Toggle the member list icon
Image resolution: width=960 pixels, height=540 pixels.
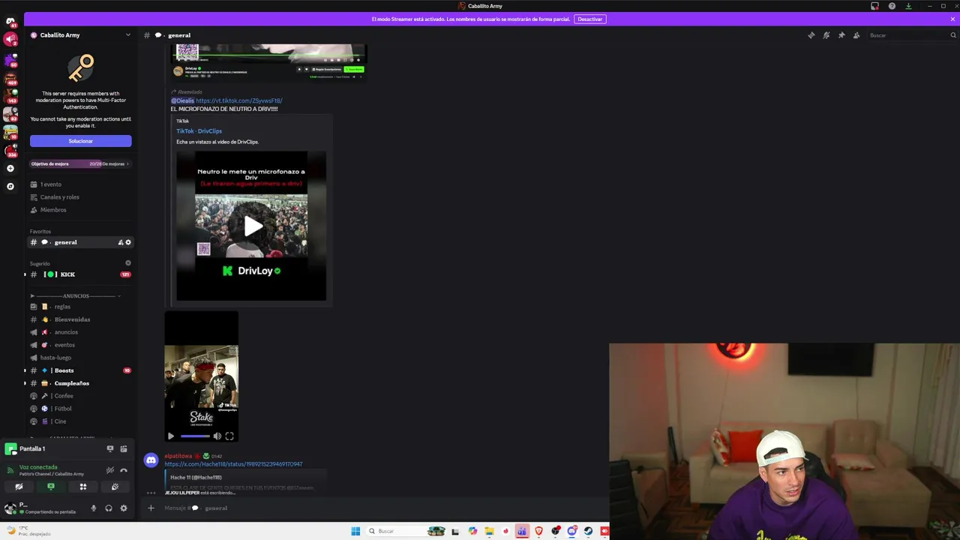coord(856,35)
